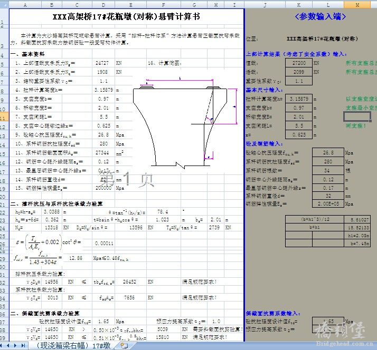Click the rebar diameter box with 32 in the parameter panel

(x=328, y=196)
